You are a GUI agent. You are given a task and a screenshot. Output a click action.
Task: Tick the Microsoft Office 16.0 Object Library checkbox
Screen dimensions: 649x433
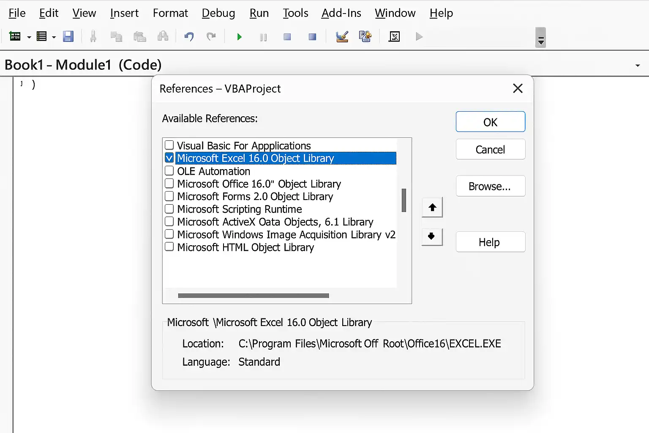pos(169,183)
